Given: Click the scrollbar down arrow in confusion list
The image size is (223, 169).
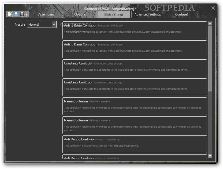Looking at the screenshot, I should point(210,156).
